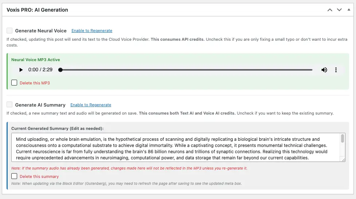
Task: Open the audio player more options menu
Action: (336, 70)
